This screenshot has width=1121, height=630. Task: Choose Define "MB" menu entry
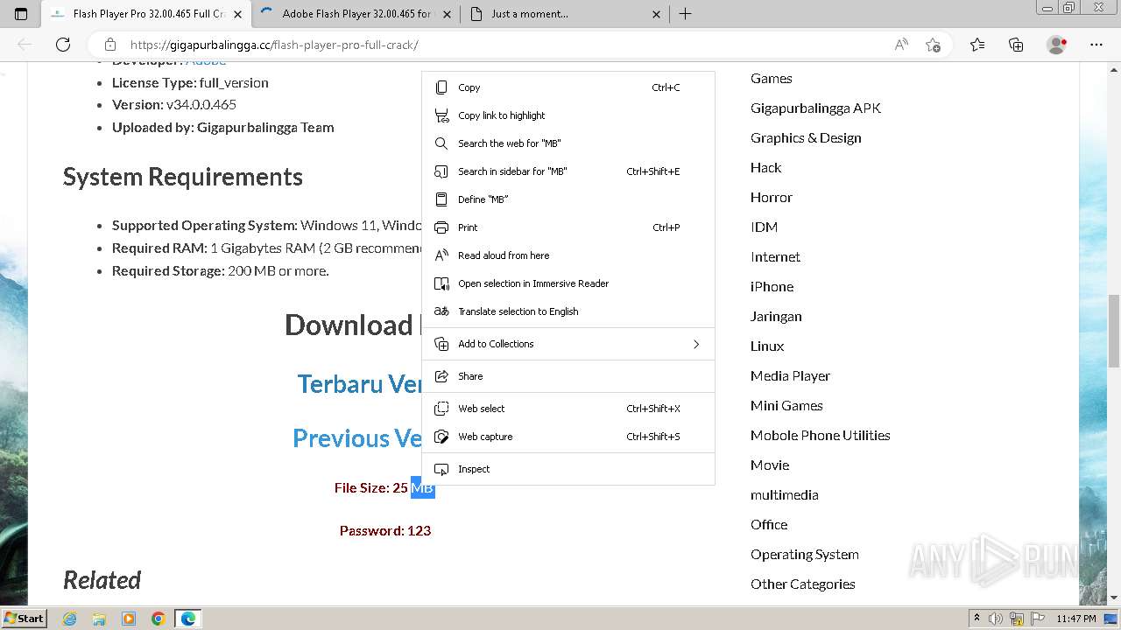pyautogui.click(x=568, y=199)
